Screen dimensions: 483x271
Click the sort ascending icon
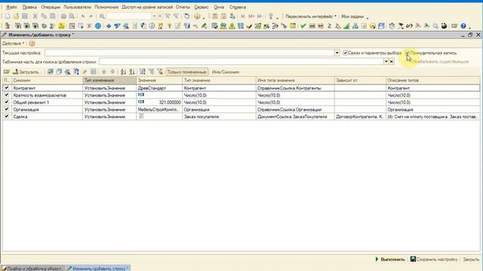(x=123, y=72)
